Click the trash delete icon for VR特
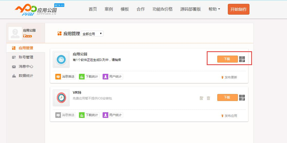 (x=209, y=98)
